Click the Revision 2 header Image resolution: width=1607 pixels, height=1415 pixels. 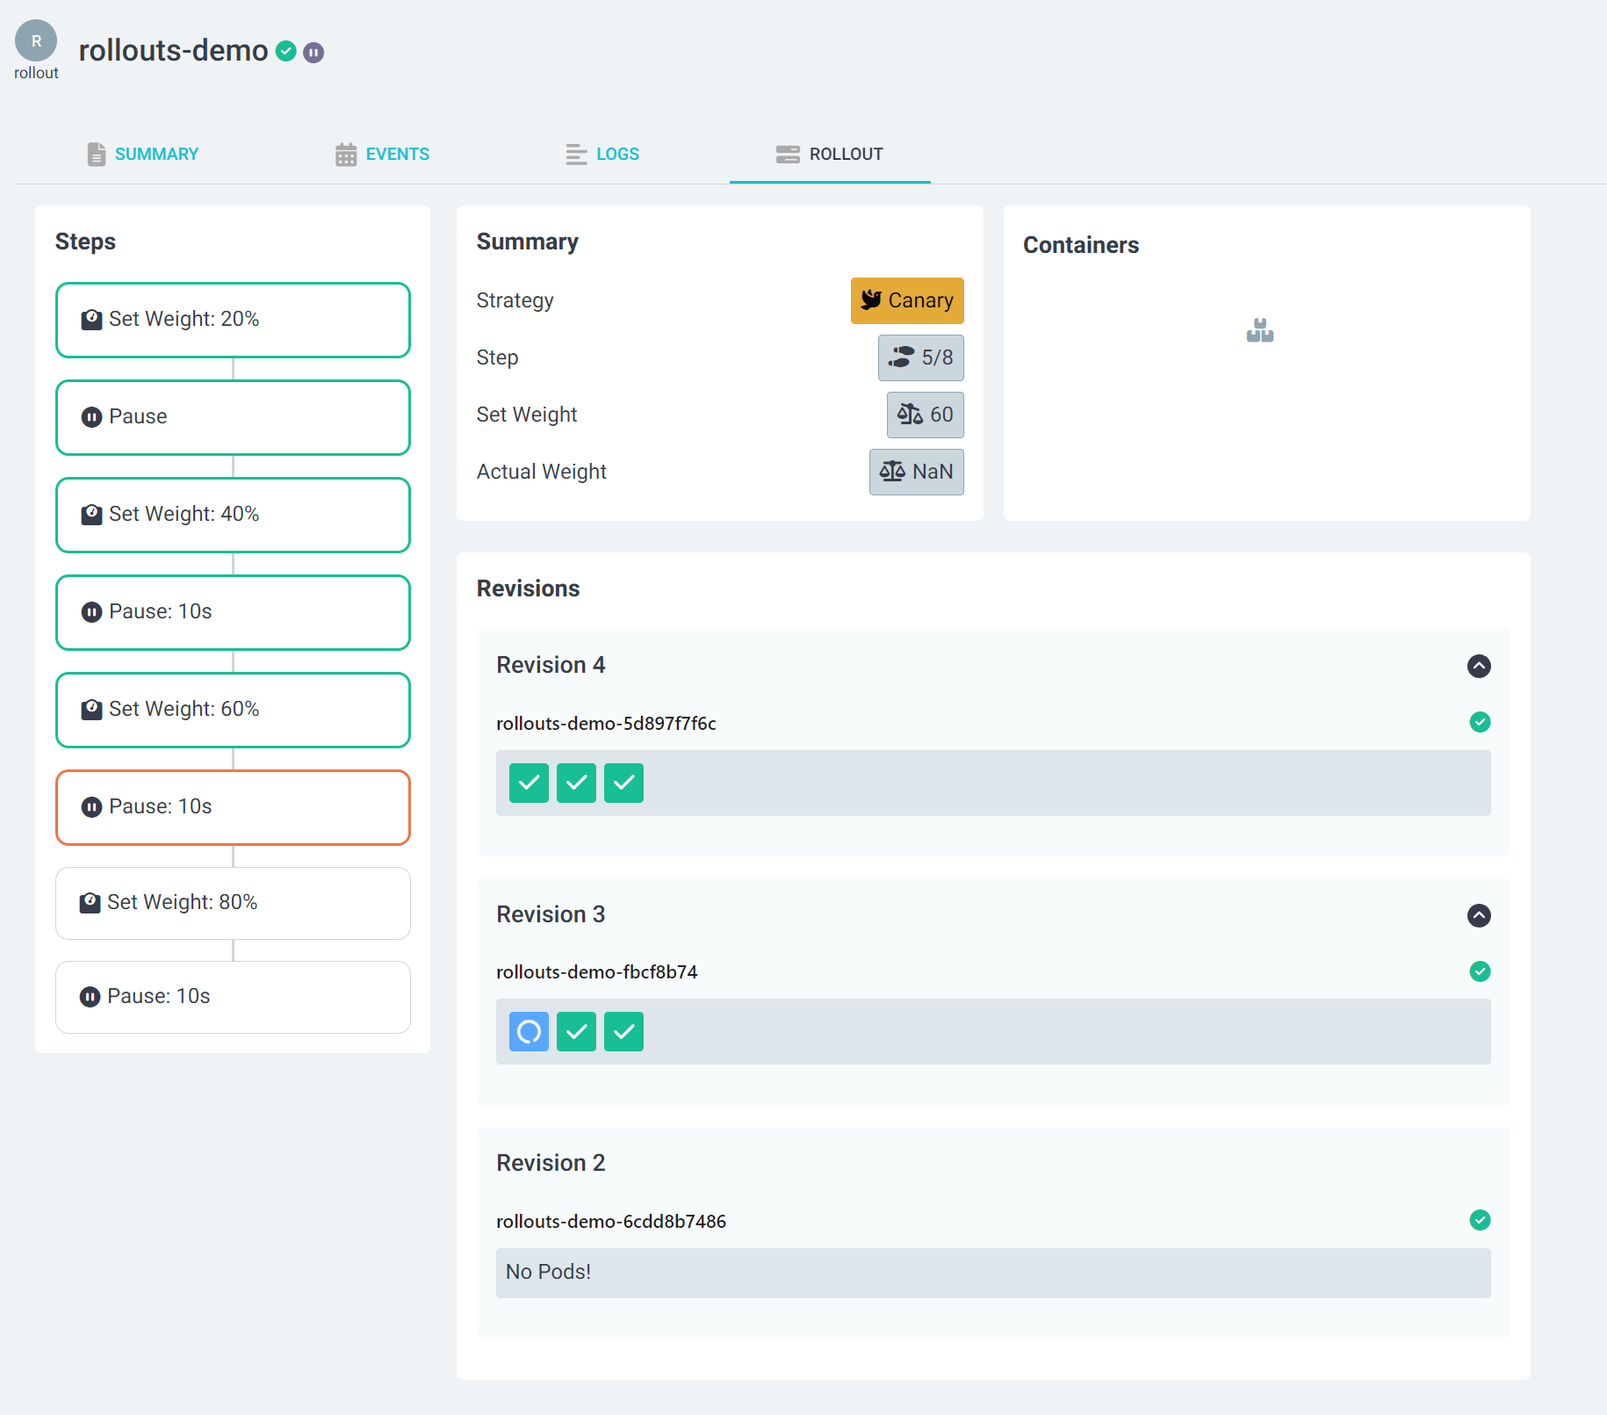pyautogui.click(x=551, y=1163)
